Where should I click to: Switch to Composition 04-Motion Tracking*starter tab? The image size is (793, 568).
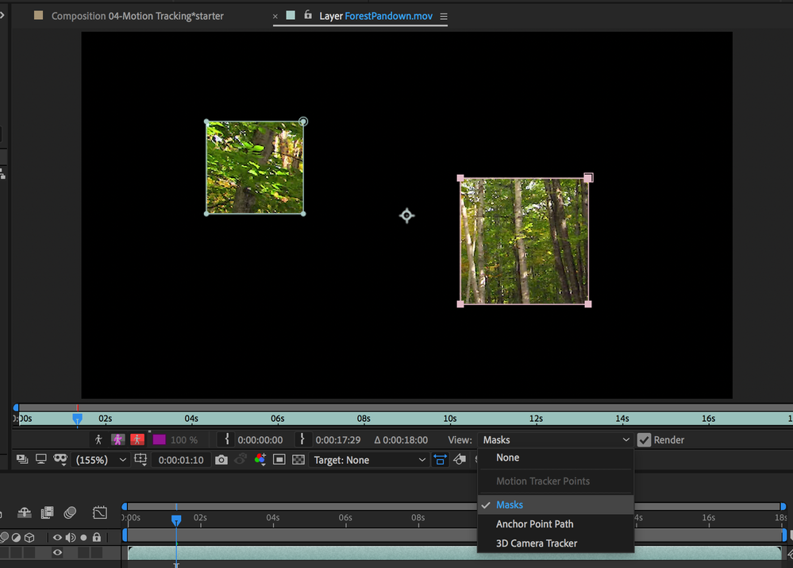137,16
